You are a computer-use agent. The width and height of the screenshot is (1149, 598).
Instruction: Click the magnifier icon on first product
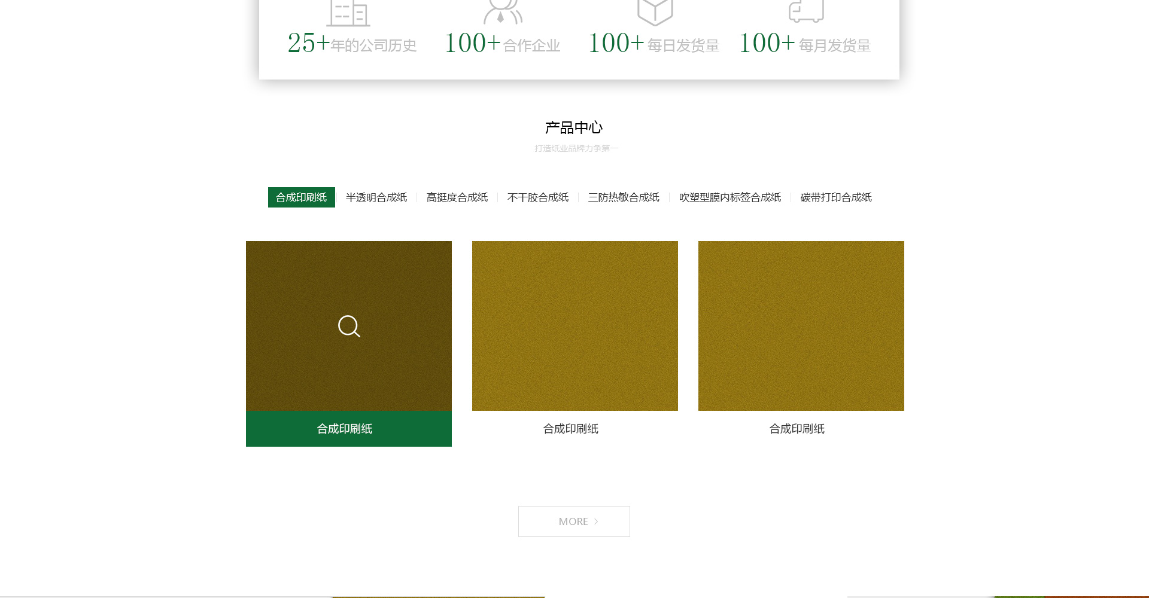[349, 326]
